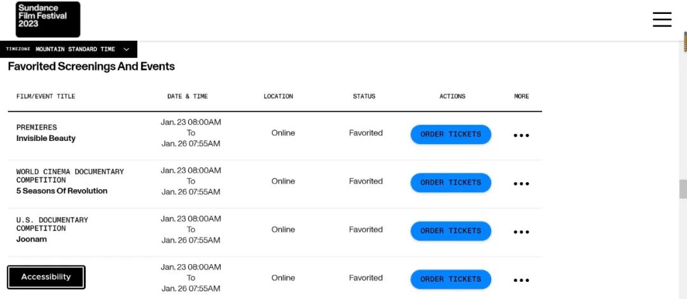Open more options for Invisible Beauty
This screenshot has height=299, width=687.
pos(521,135)
